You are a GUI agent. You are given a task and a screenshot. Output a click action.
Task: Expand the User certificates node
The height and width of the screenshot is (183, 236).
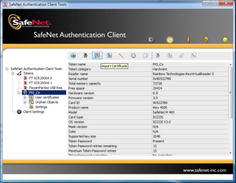[25, 97]
